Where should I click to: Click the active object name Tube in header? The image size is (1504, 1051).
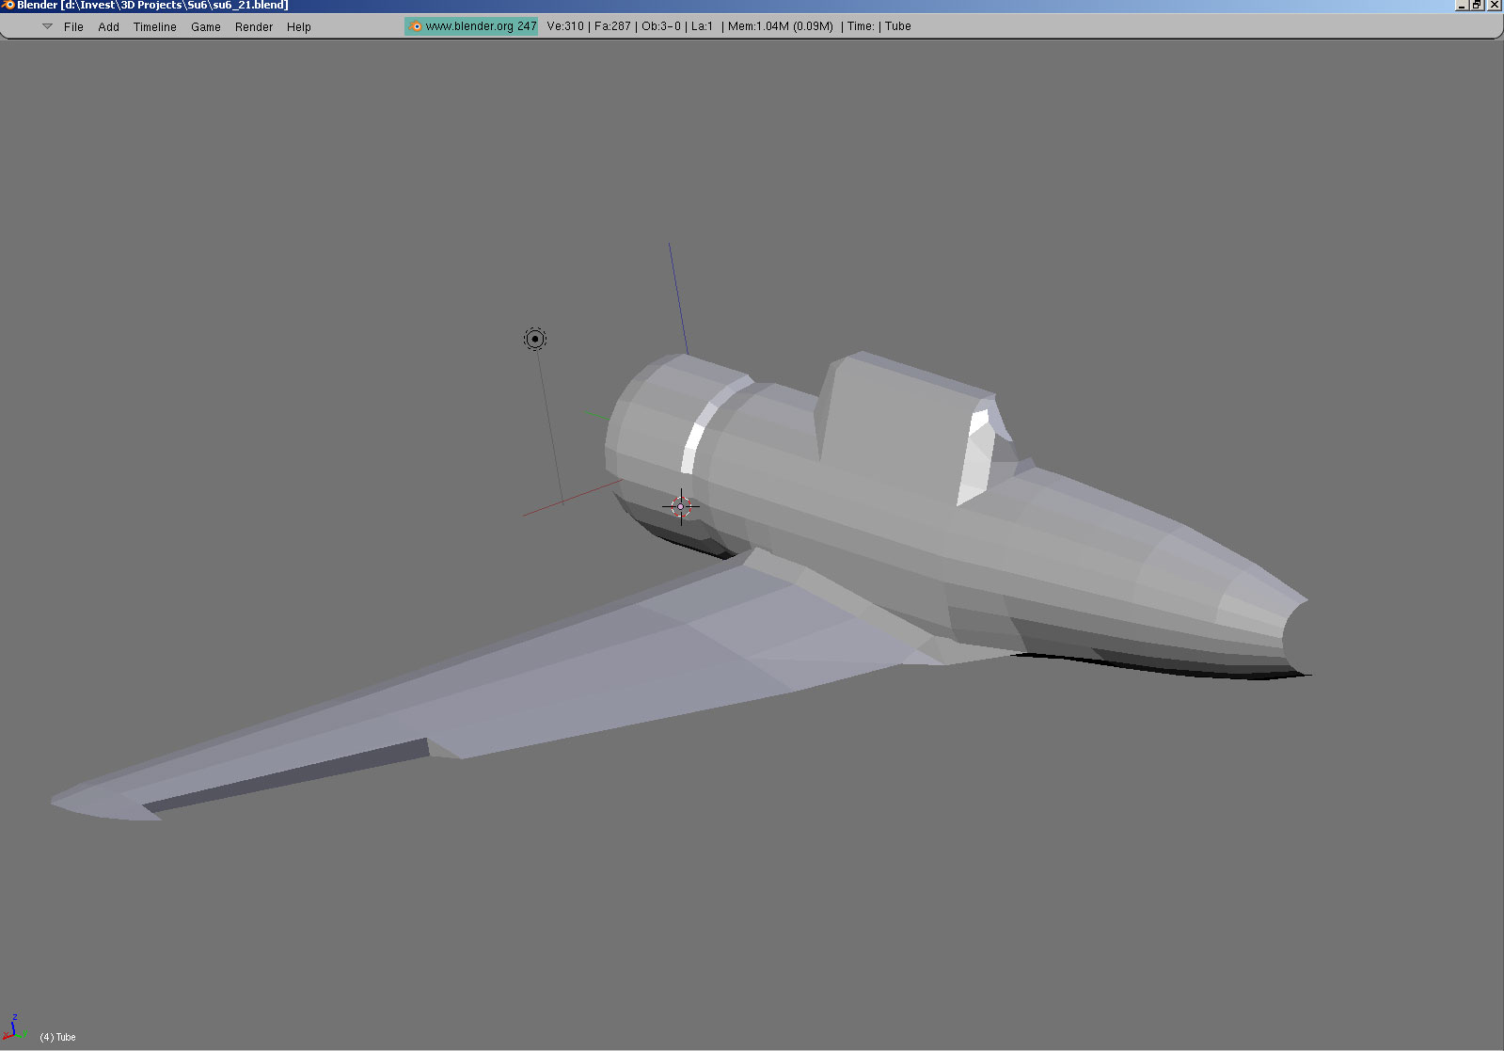pos(898,26)
